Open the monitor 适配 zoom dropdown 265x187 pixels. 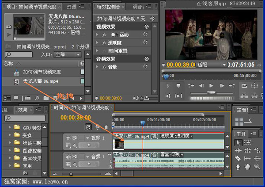click(x=211, y=65)
